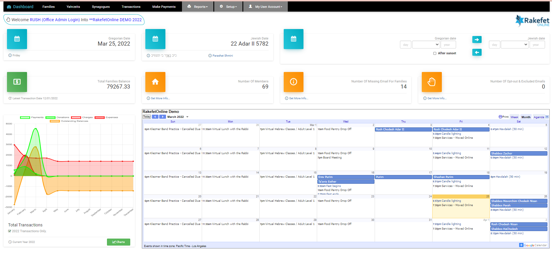552x265 pixels.
Task: Open Shabbos HaChodesh event
Action: 519,229
